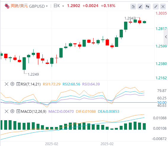168x146 pixels.
Task: Toggle RSI panel expand plus box
Action: click(18, 84)
